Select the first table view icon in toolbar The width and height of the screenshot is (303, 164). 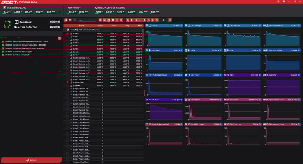coord(66,20)
